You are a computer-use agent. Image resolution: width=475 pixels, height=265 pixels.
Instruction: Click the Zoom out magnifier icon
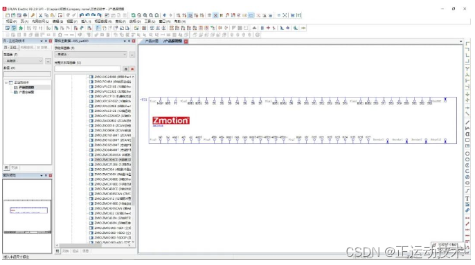coord(151,15)
